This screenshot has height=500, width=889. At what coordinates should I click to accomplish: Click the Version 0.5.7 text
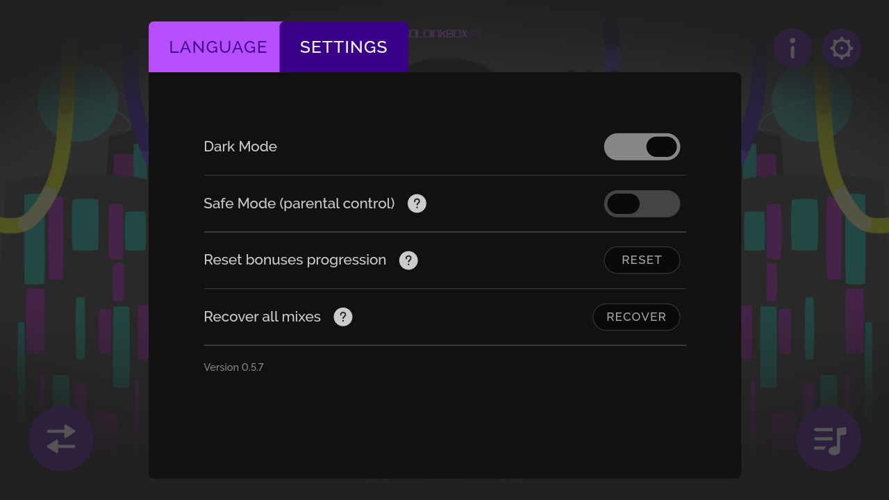(233, 367)
